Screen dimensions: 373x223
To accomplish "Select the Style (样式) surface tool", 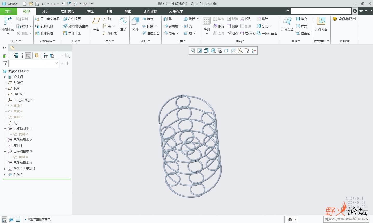I will (x=302, y=26).
